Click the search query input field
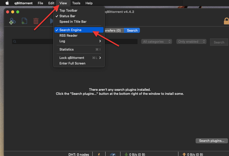229x156 pixels. tap(75, 41)
